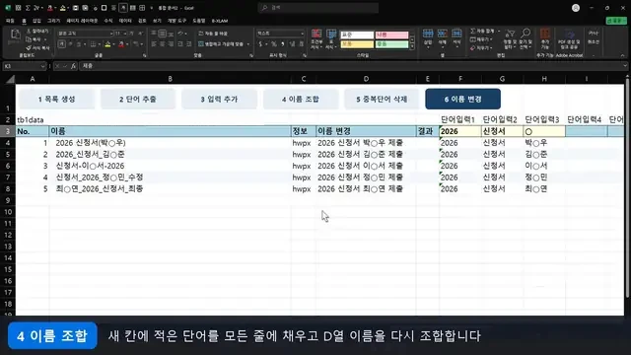Viewport: 631px width, 355px height.
Task: Click the fill color bucket icon
Action: [107, 44]
